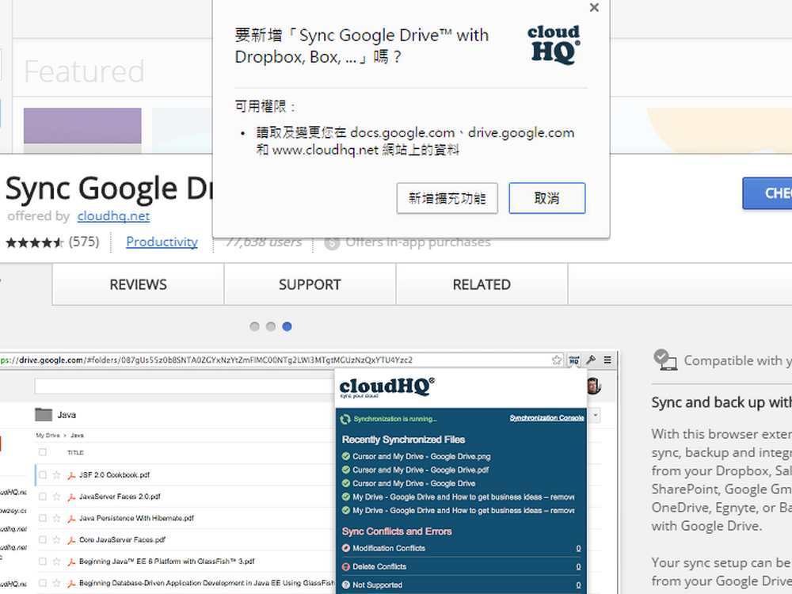Screen dimensions: 792x594
Task: Open the Chrome hamburger menu
Action: (x=607, y=359)
